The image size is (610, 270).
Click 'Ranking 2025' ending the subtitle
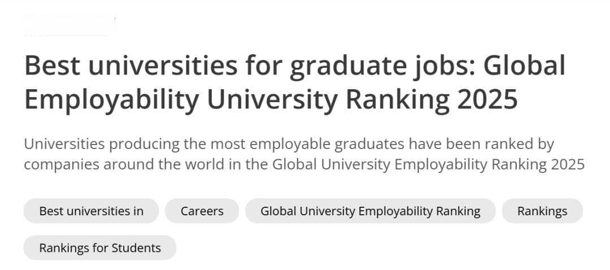click(538, 164)
